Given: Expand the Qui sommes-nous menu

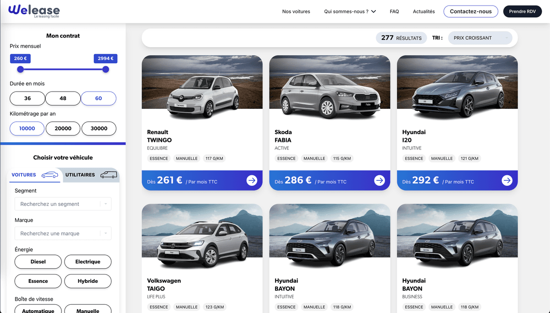Looking at the screenshot, I should [350, 11].
